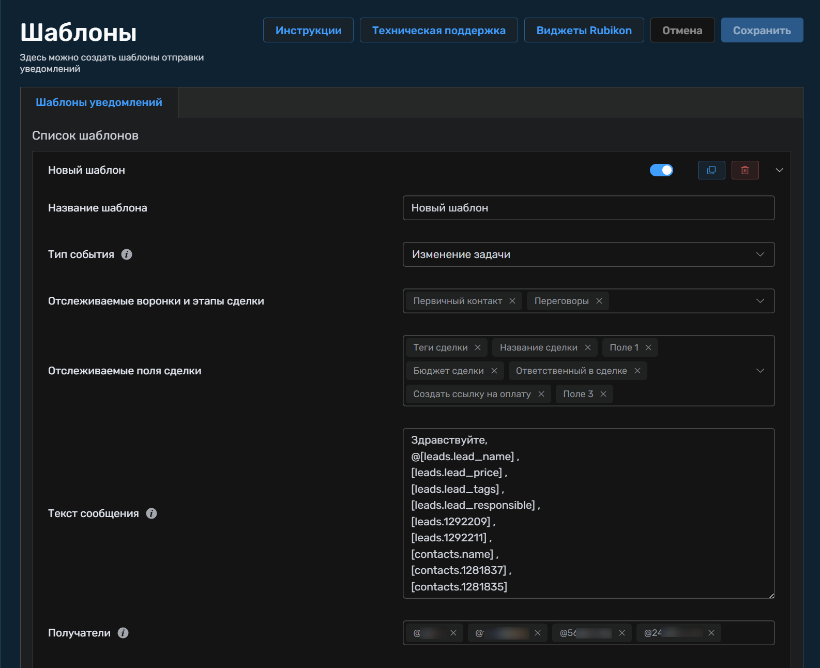Remove the Ответственный в сделке tag

coord(637,371)
